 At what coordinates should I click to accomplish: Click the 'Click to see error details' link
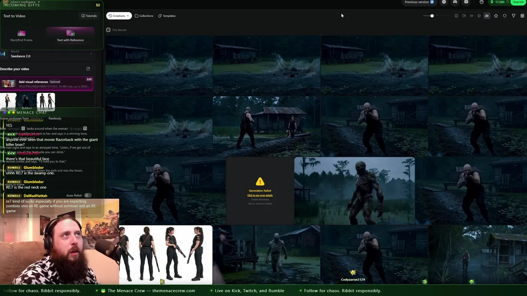[x=260, y=195]
